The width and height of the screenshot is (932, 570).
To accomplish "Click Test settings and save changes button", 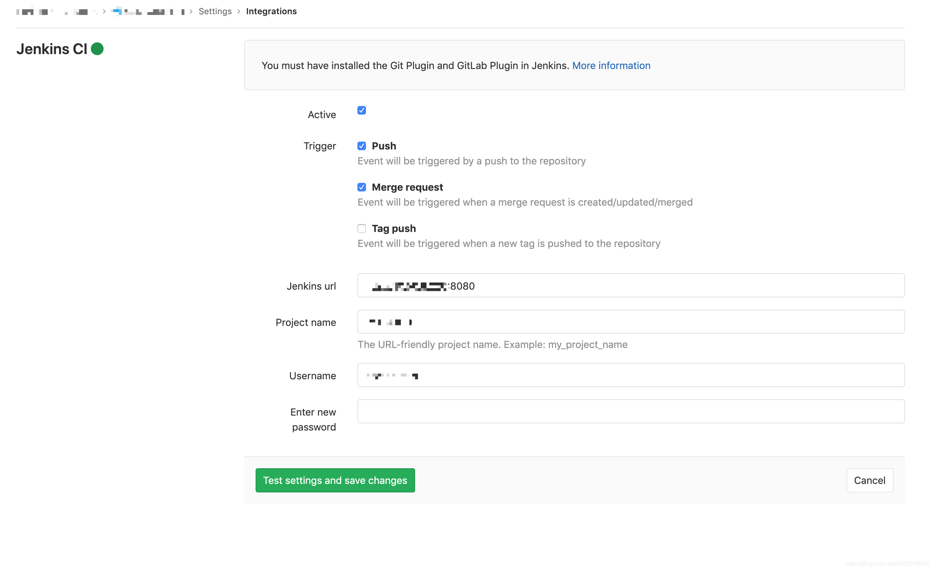I will point(335,480).
